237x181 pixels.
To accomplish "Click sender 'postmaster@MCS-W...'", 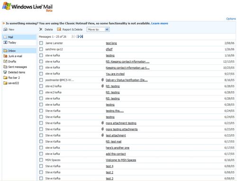I will (60, 80).
